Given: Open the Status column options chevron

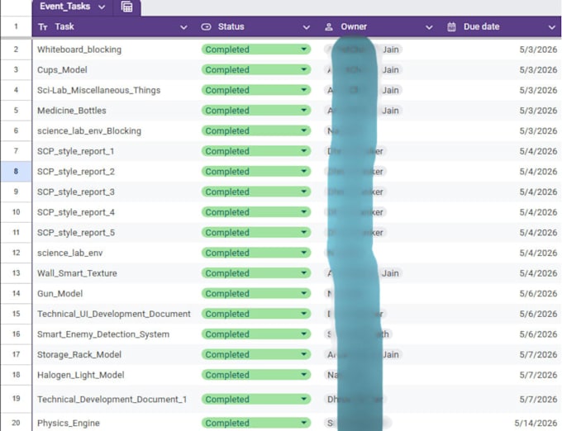Looking at the screenshot, I should click(306, 27).
